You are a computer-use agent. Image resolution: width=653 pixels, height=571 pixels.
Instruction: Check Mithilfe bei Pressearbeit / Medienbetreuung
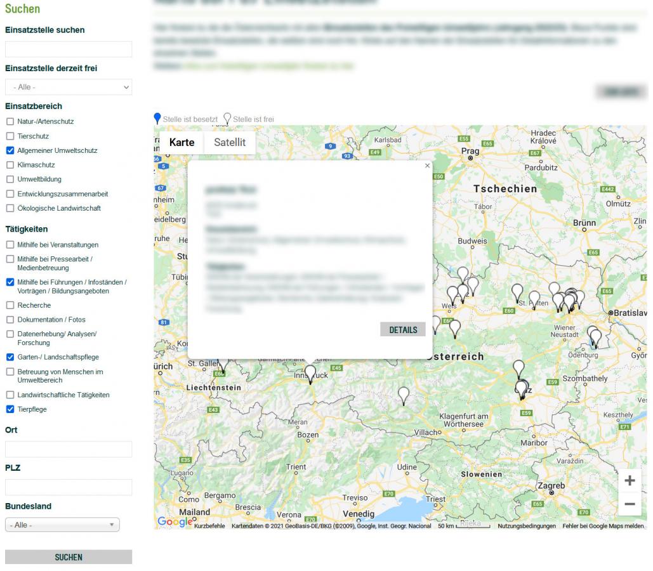pyautogui.click(x=10, y=259)
